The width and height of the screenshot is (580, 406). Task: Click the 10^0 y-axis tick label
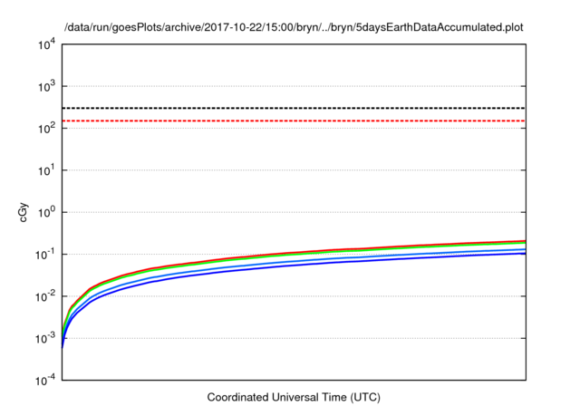pyautogui.click(x=46, y=213)
